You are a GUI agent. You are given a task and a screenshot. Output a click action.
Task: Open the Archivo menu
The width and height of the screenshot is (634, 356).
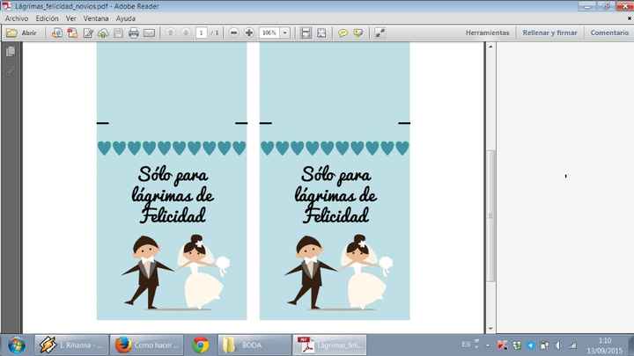[17, 18]
